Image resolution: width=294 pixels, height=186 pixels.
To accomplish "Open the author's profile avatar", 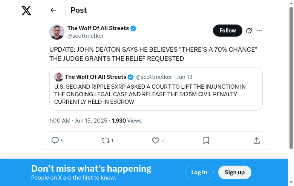I will pos(57,32).
